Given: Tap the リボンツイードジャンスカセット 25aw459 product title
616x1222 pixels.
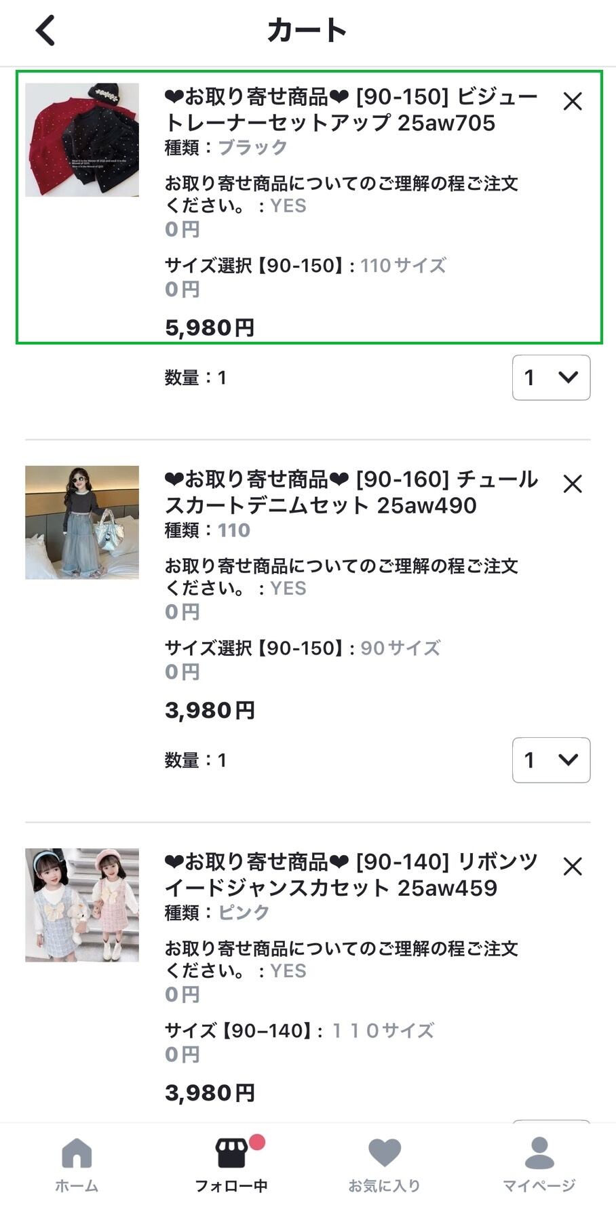Looking at the screenshot, I should point(351,875).
